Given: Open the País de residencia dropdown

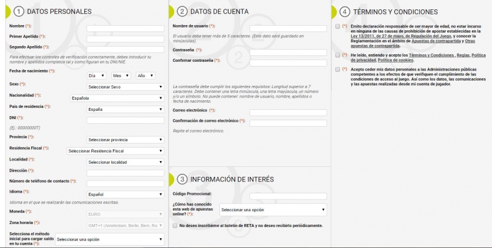Looking at the screenshot, I should [126, 110].
